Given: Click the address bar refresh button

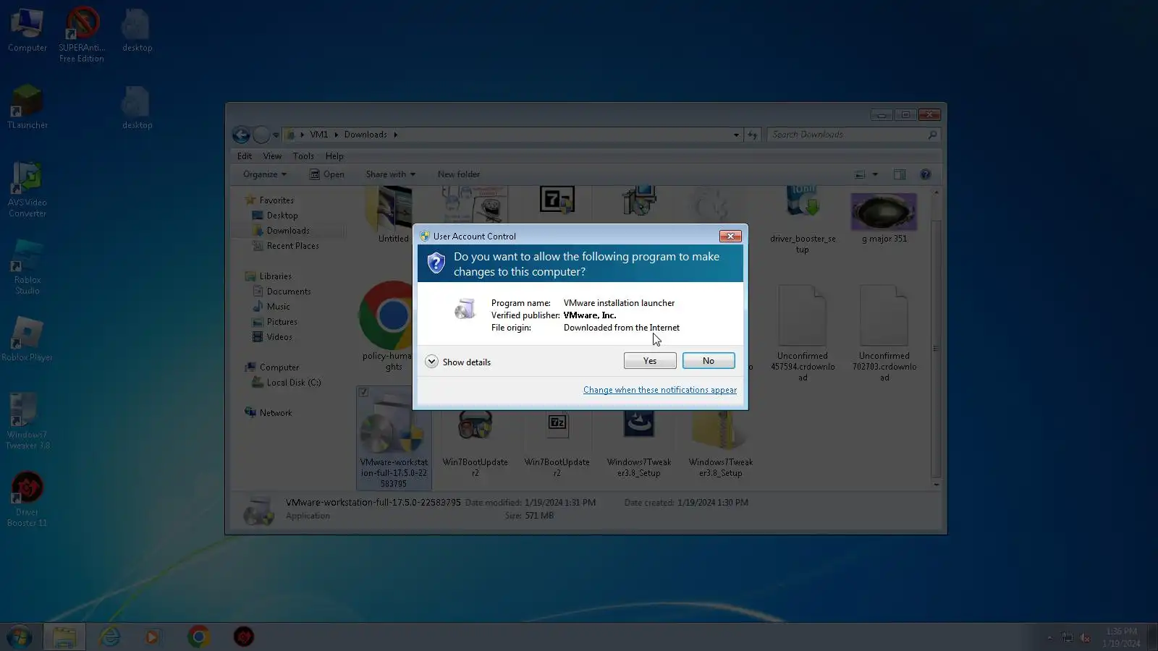Looking at the screenshot, I should pos(753,135).
